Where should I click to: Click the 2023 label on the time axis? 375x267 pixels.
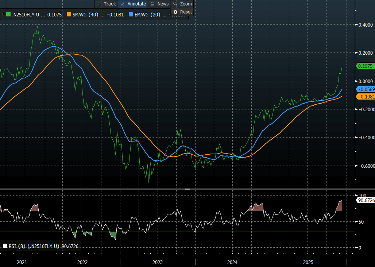(x=157, y=262)
